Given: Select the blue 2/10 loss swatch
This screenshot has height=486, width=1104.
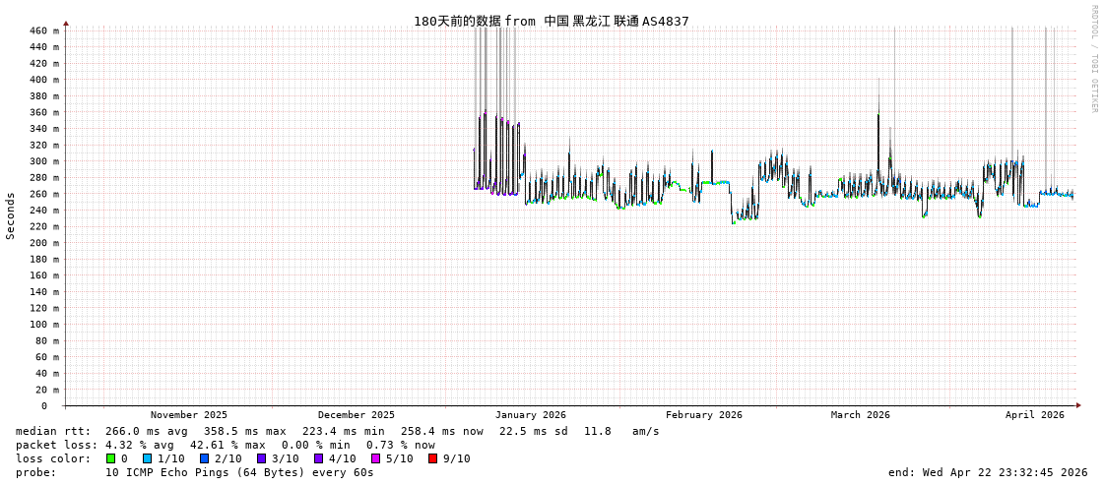Looking at the screenshot, I should click(x=204, y=458).
